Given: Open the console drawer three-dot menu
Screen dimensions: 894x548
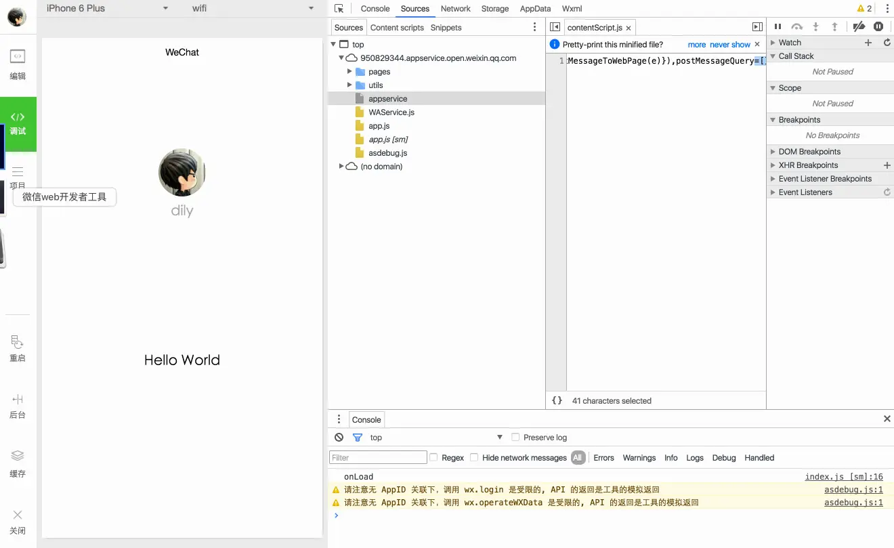Looking at the screenshot, I should [x=339, y=419].
